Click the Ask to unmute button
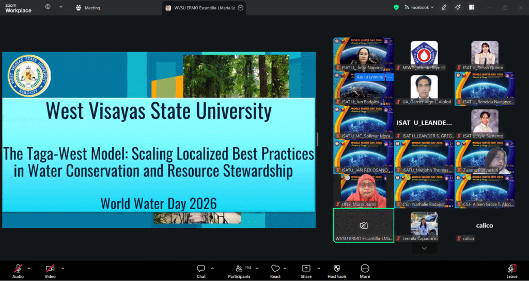Screen dimensions: 529x281 tap(370, 77)
